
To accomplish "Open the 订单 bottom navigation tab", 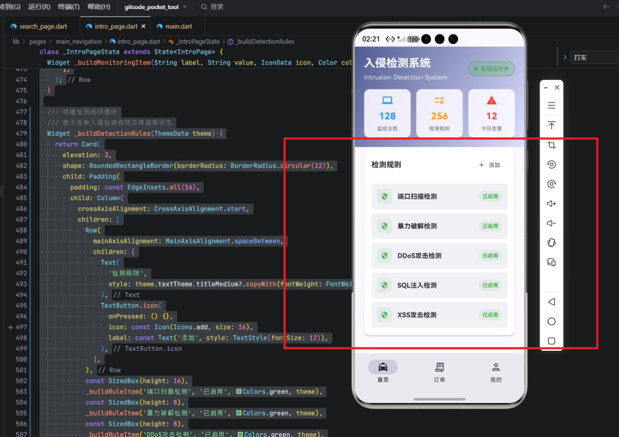I will [439, 372].
